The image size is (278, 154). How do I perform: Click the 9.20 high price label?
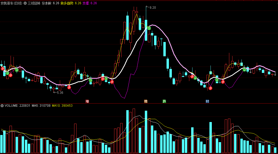pyautogui.click(x=153, y=8)
